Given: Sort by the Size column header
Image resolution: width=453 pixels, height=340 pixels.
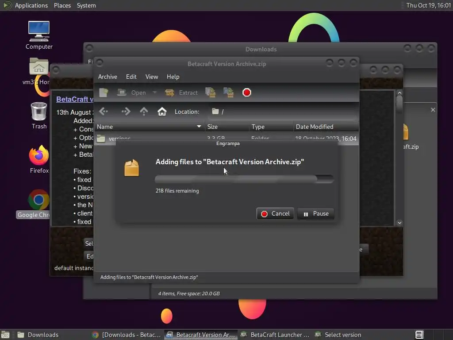Looking at the screenshot, I should [x=227, y=127].
